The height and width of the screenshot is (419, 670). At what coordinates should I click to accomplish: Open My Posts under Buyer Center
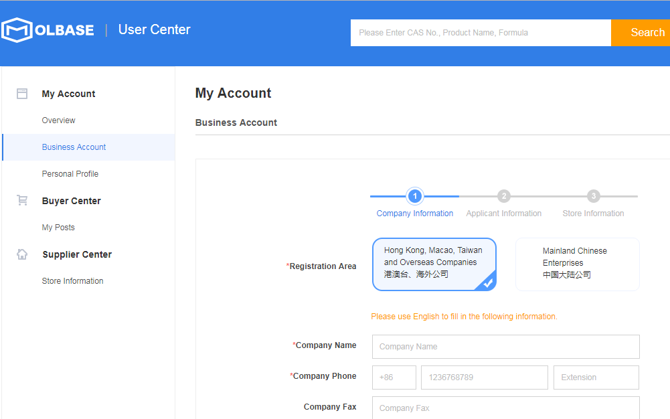(58, 228)
